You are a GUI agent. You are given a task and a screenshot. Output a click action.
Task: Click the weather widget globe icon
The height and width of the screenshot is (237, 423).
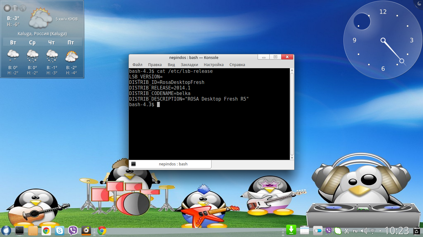coord(23,8)
